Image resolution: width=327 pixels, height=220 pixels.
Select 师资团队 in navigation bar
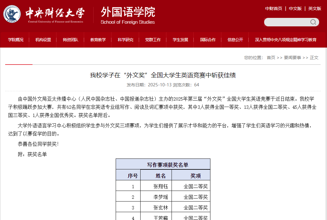click(x=70, y=40)
